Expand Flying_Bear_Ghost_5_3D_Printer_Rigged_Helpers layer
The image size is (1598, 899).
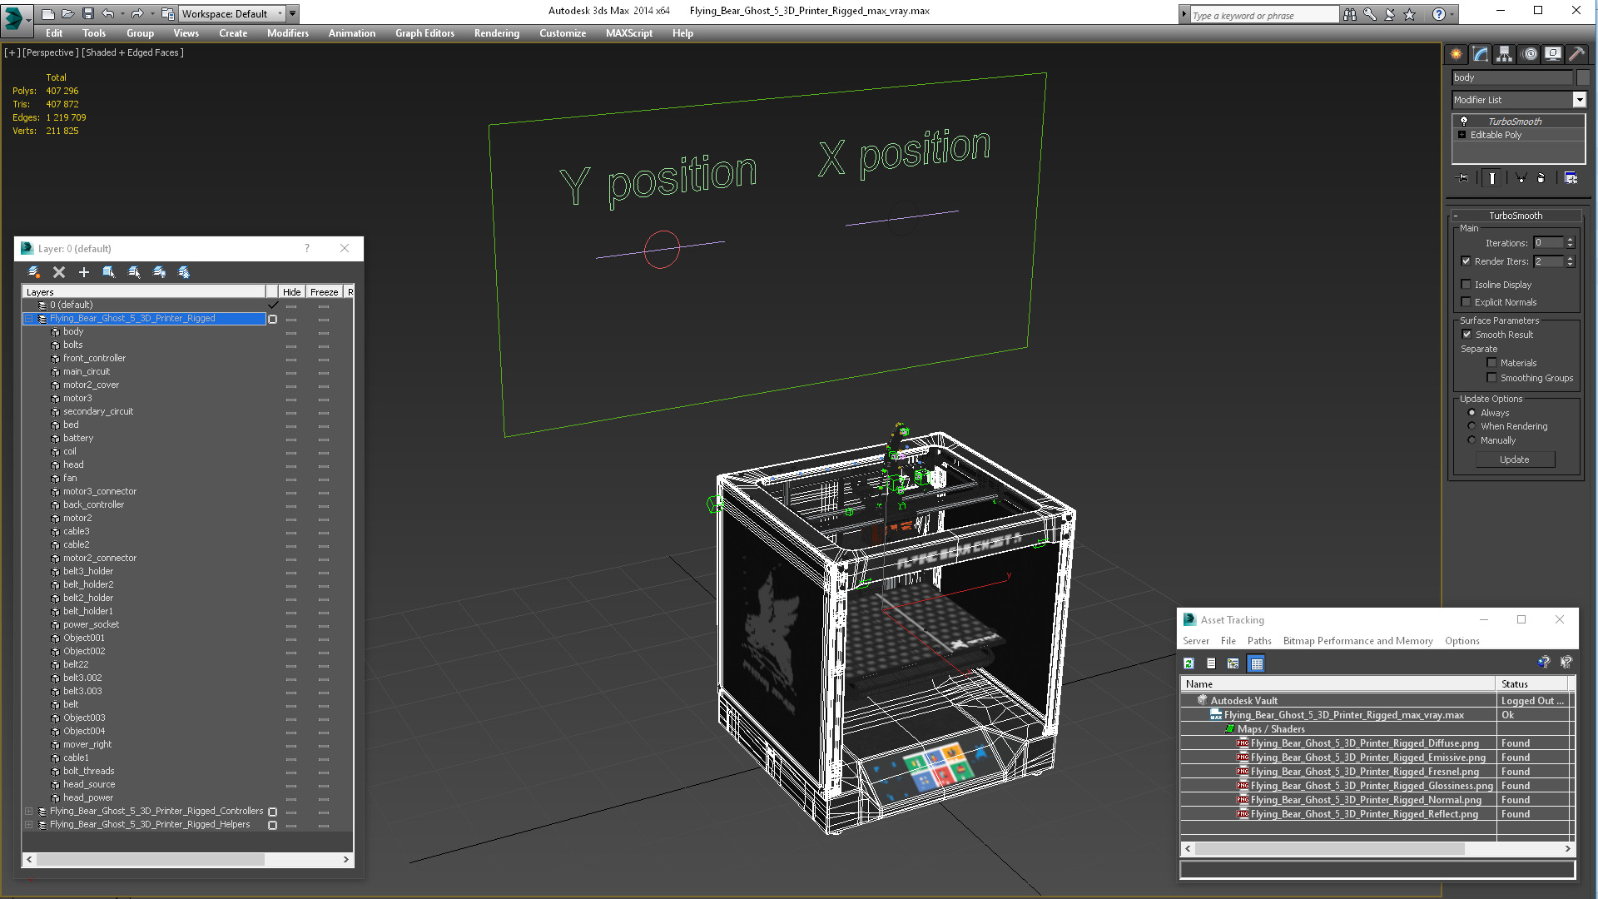29,825
